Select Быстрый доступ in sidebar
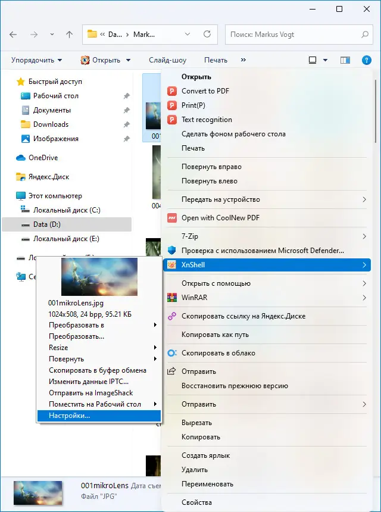381x512 pixels. 55,82
